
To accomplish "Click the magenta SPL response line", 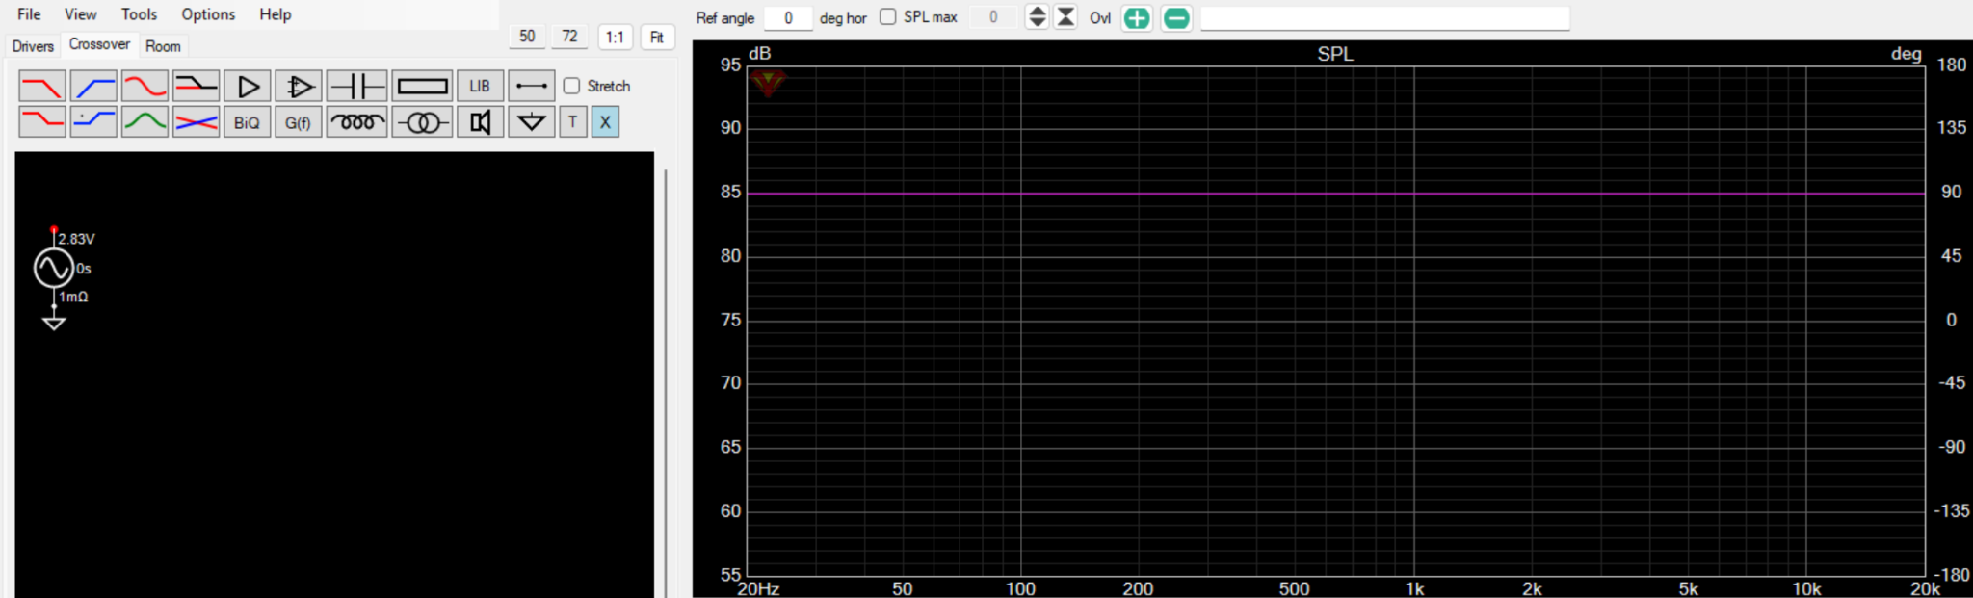I will coord(1335,194).
